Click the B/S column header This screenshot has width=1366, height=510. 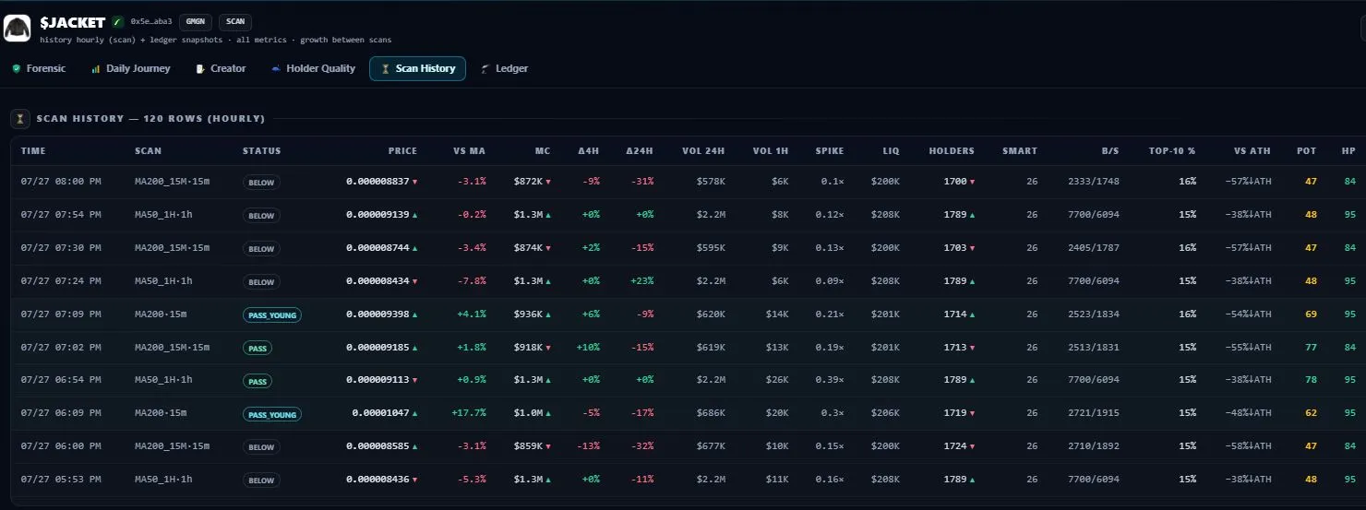point(1110,150)
